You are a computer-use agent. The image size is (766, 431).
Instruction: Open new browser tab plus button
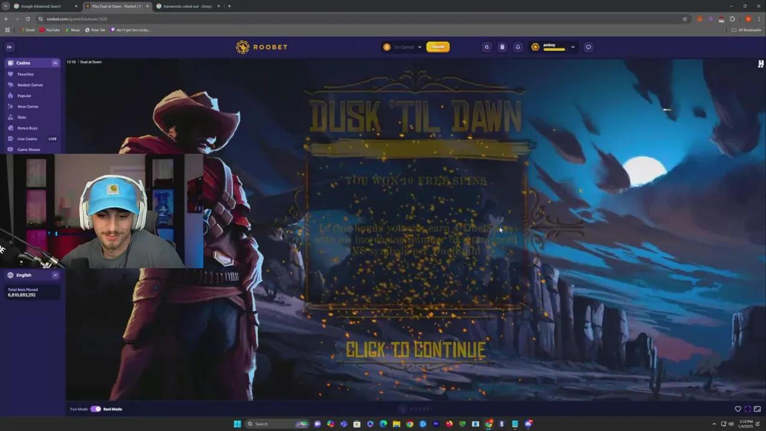pos(229,6)
